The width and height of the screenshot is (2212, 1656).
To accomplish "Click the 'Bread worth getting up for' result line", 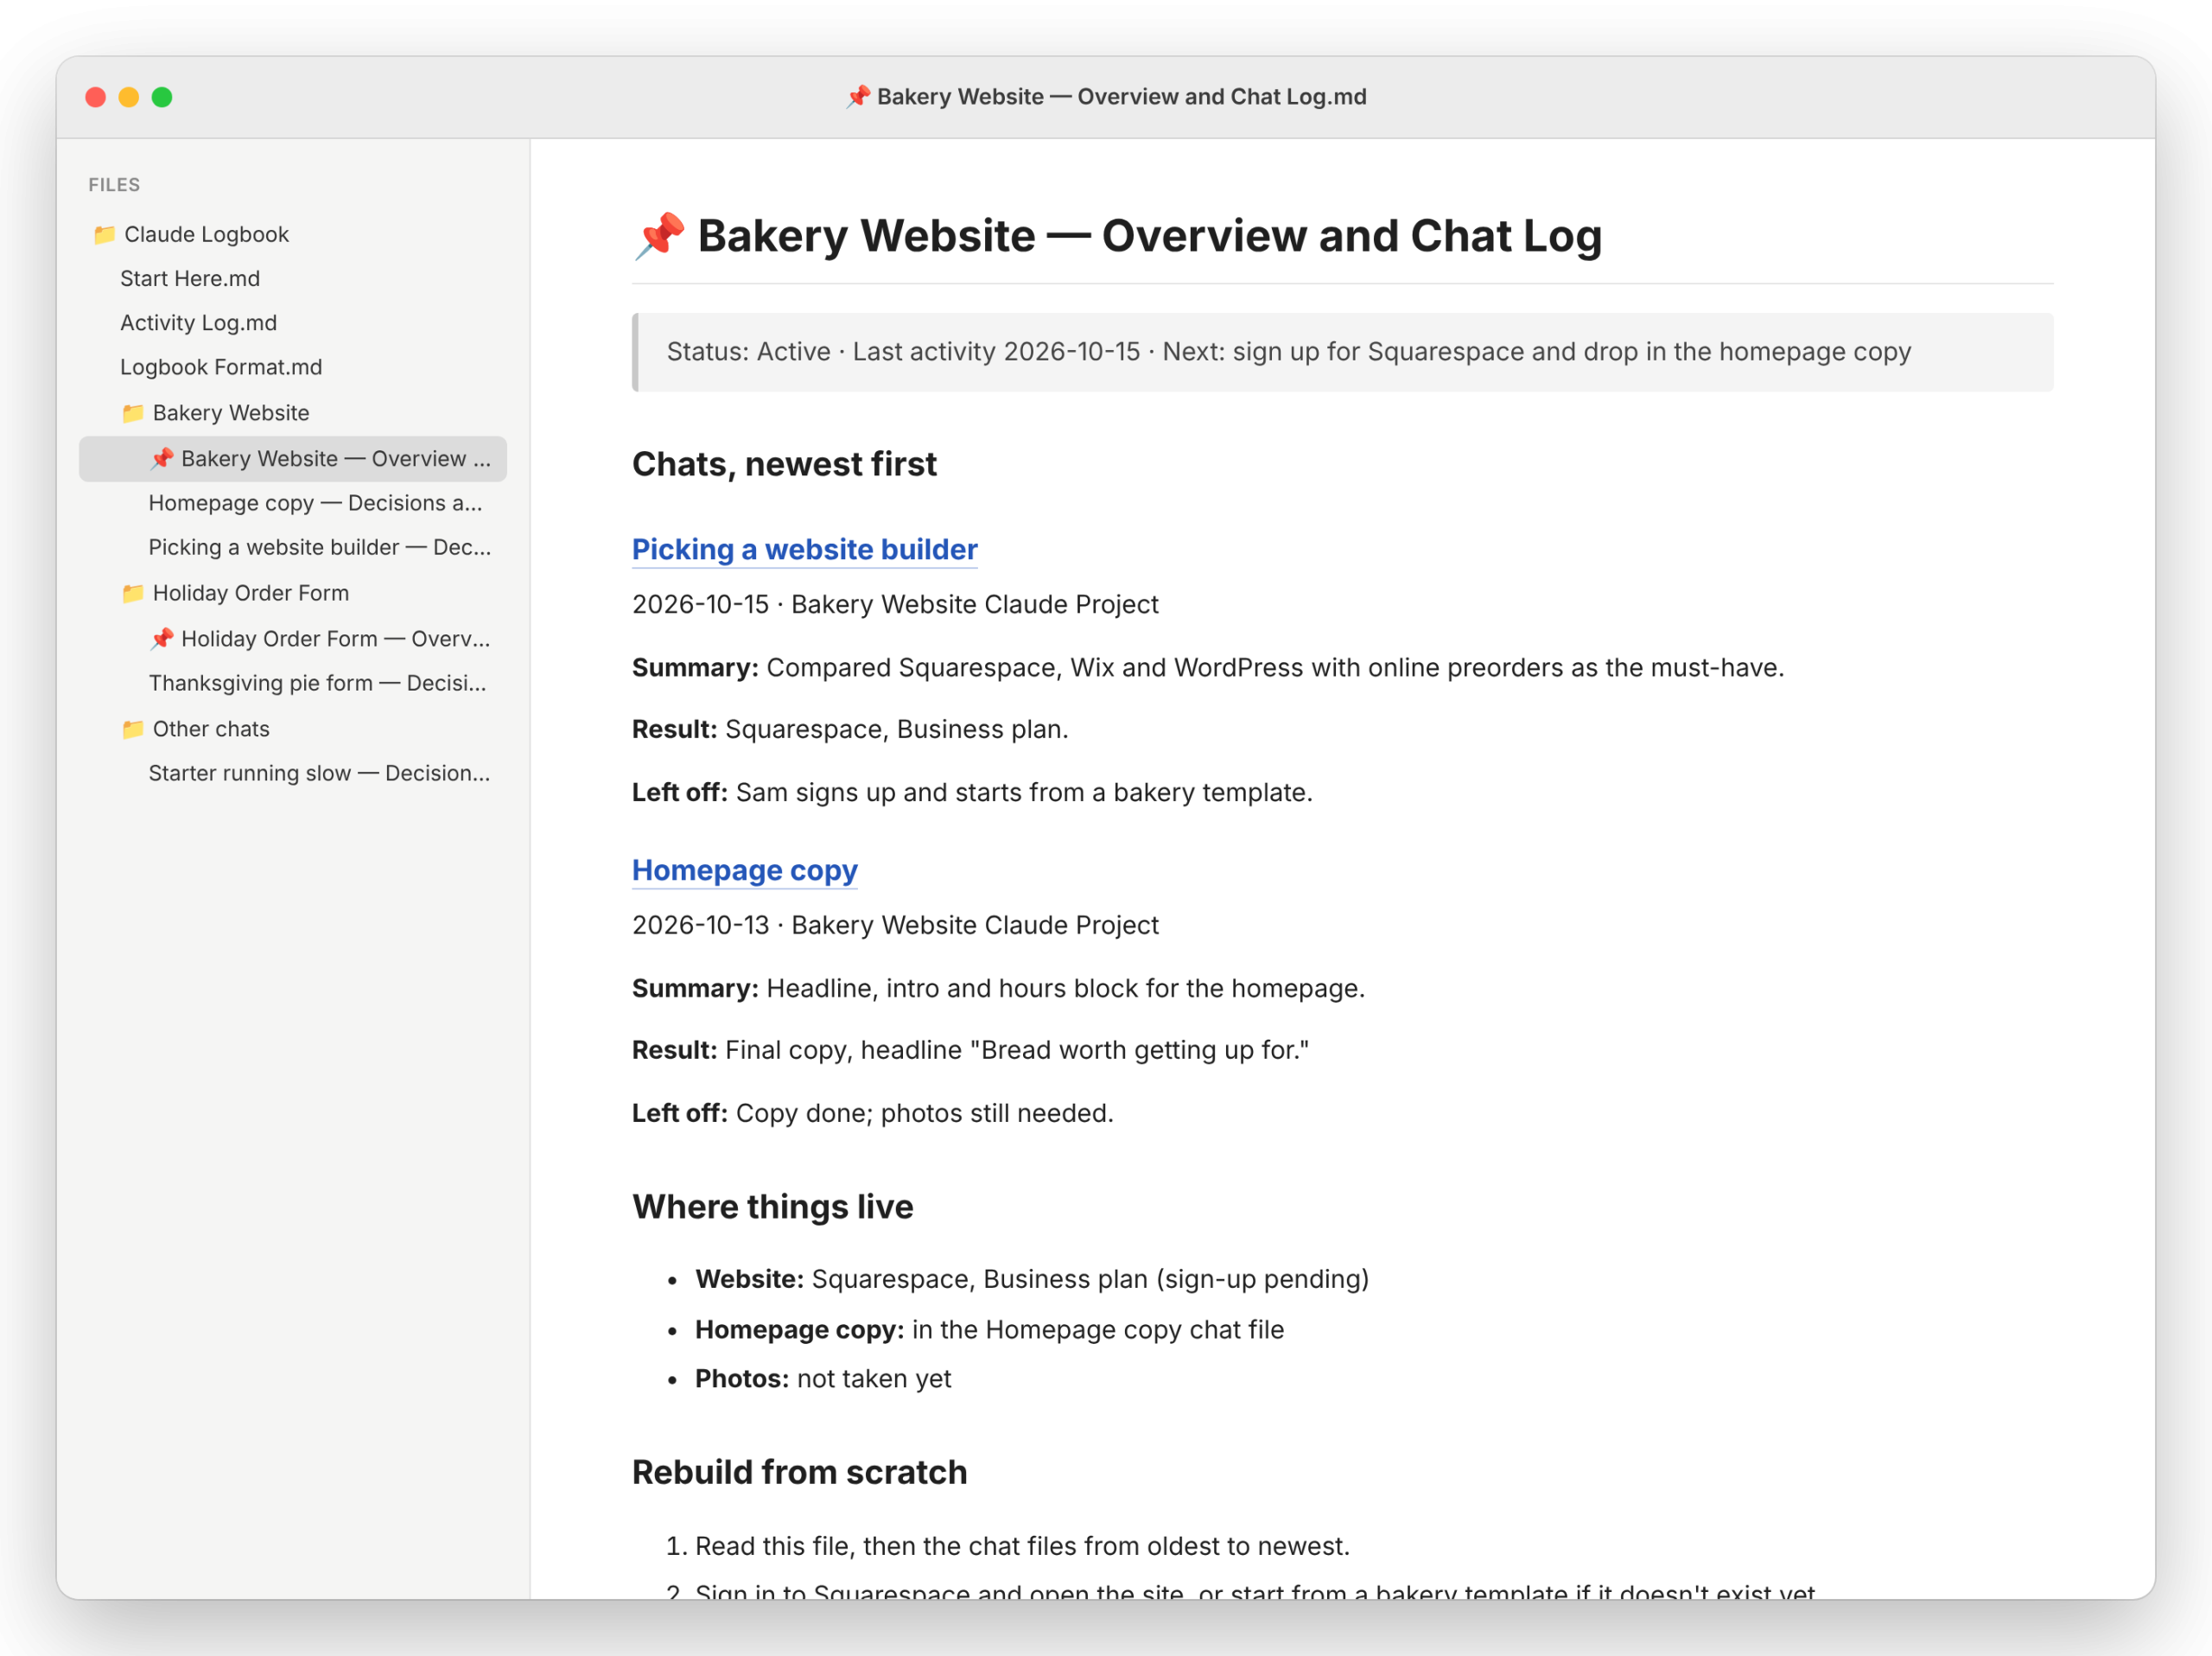I will click(x=970, y=1050).
